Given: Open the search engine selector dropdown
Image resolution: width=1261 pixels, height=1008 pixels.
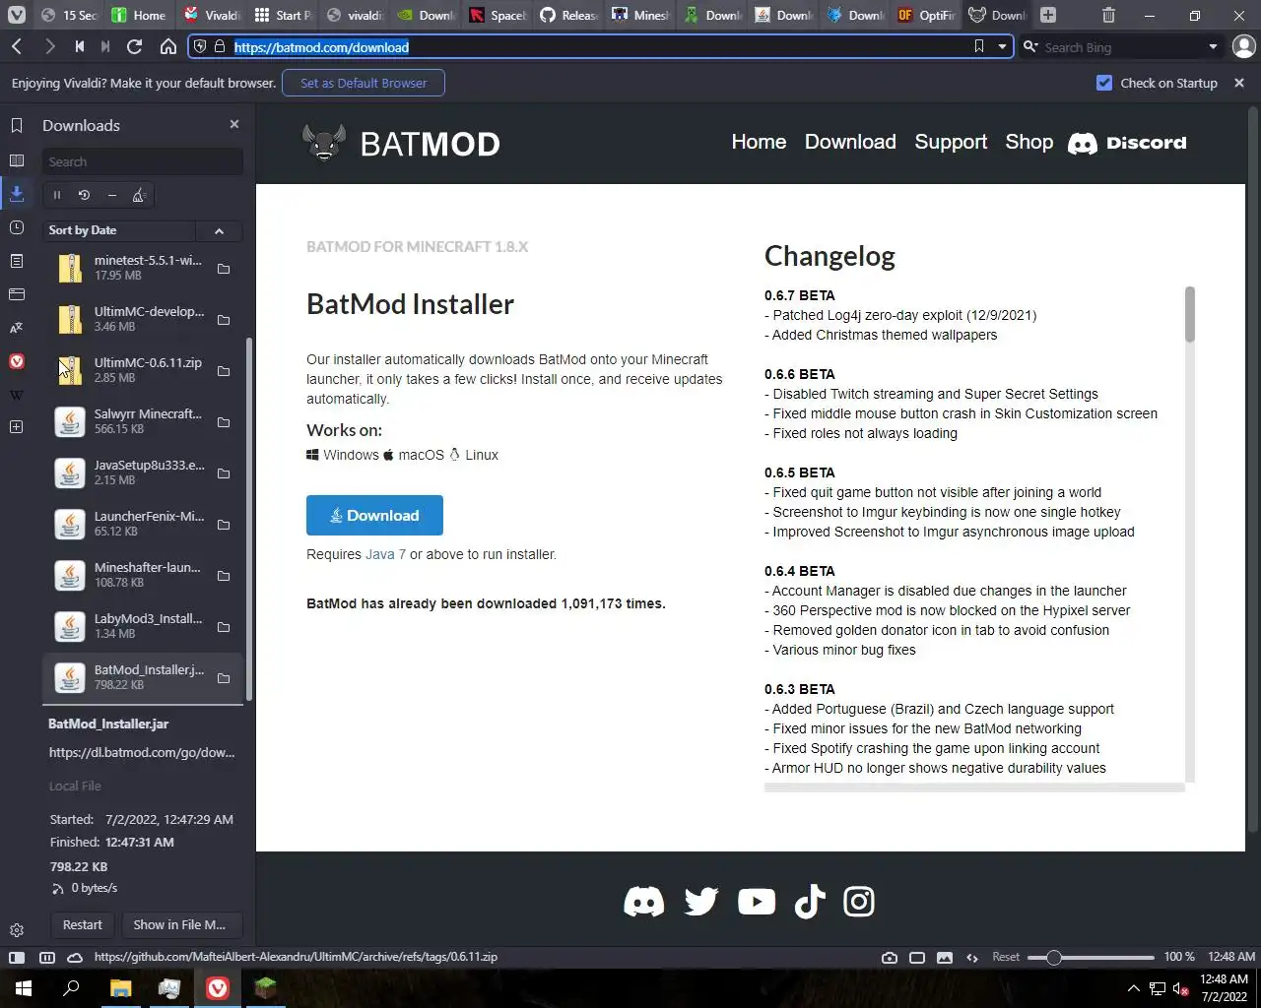Looking at the screenshot, I should 1031,46.
